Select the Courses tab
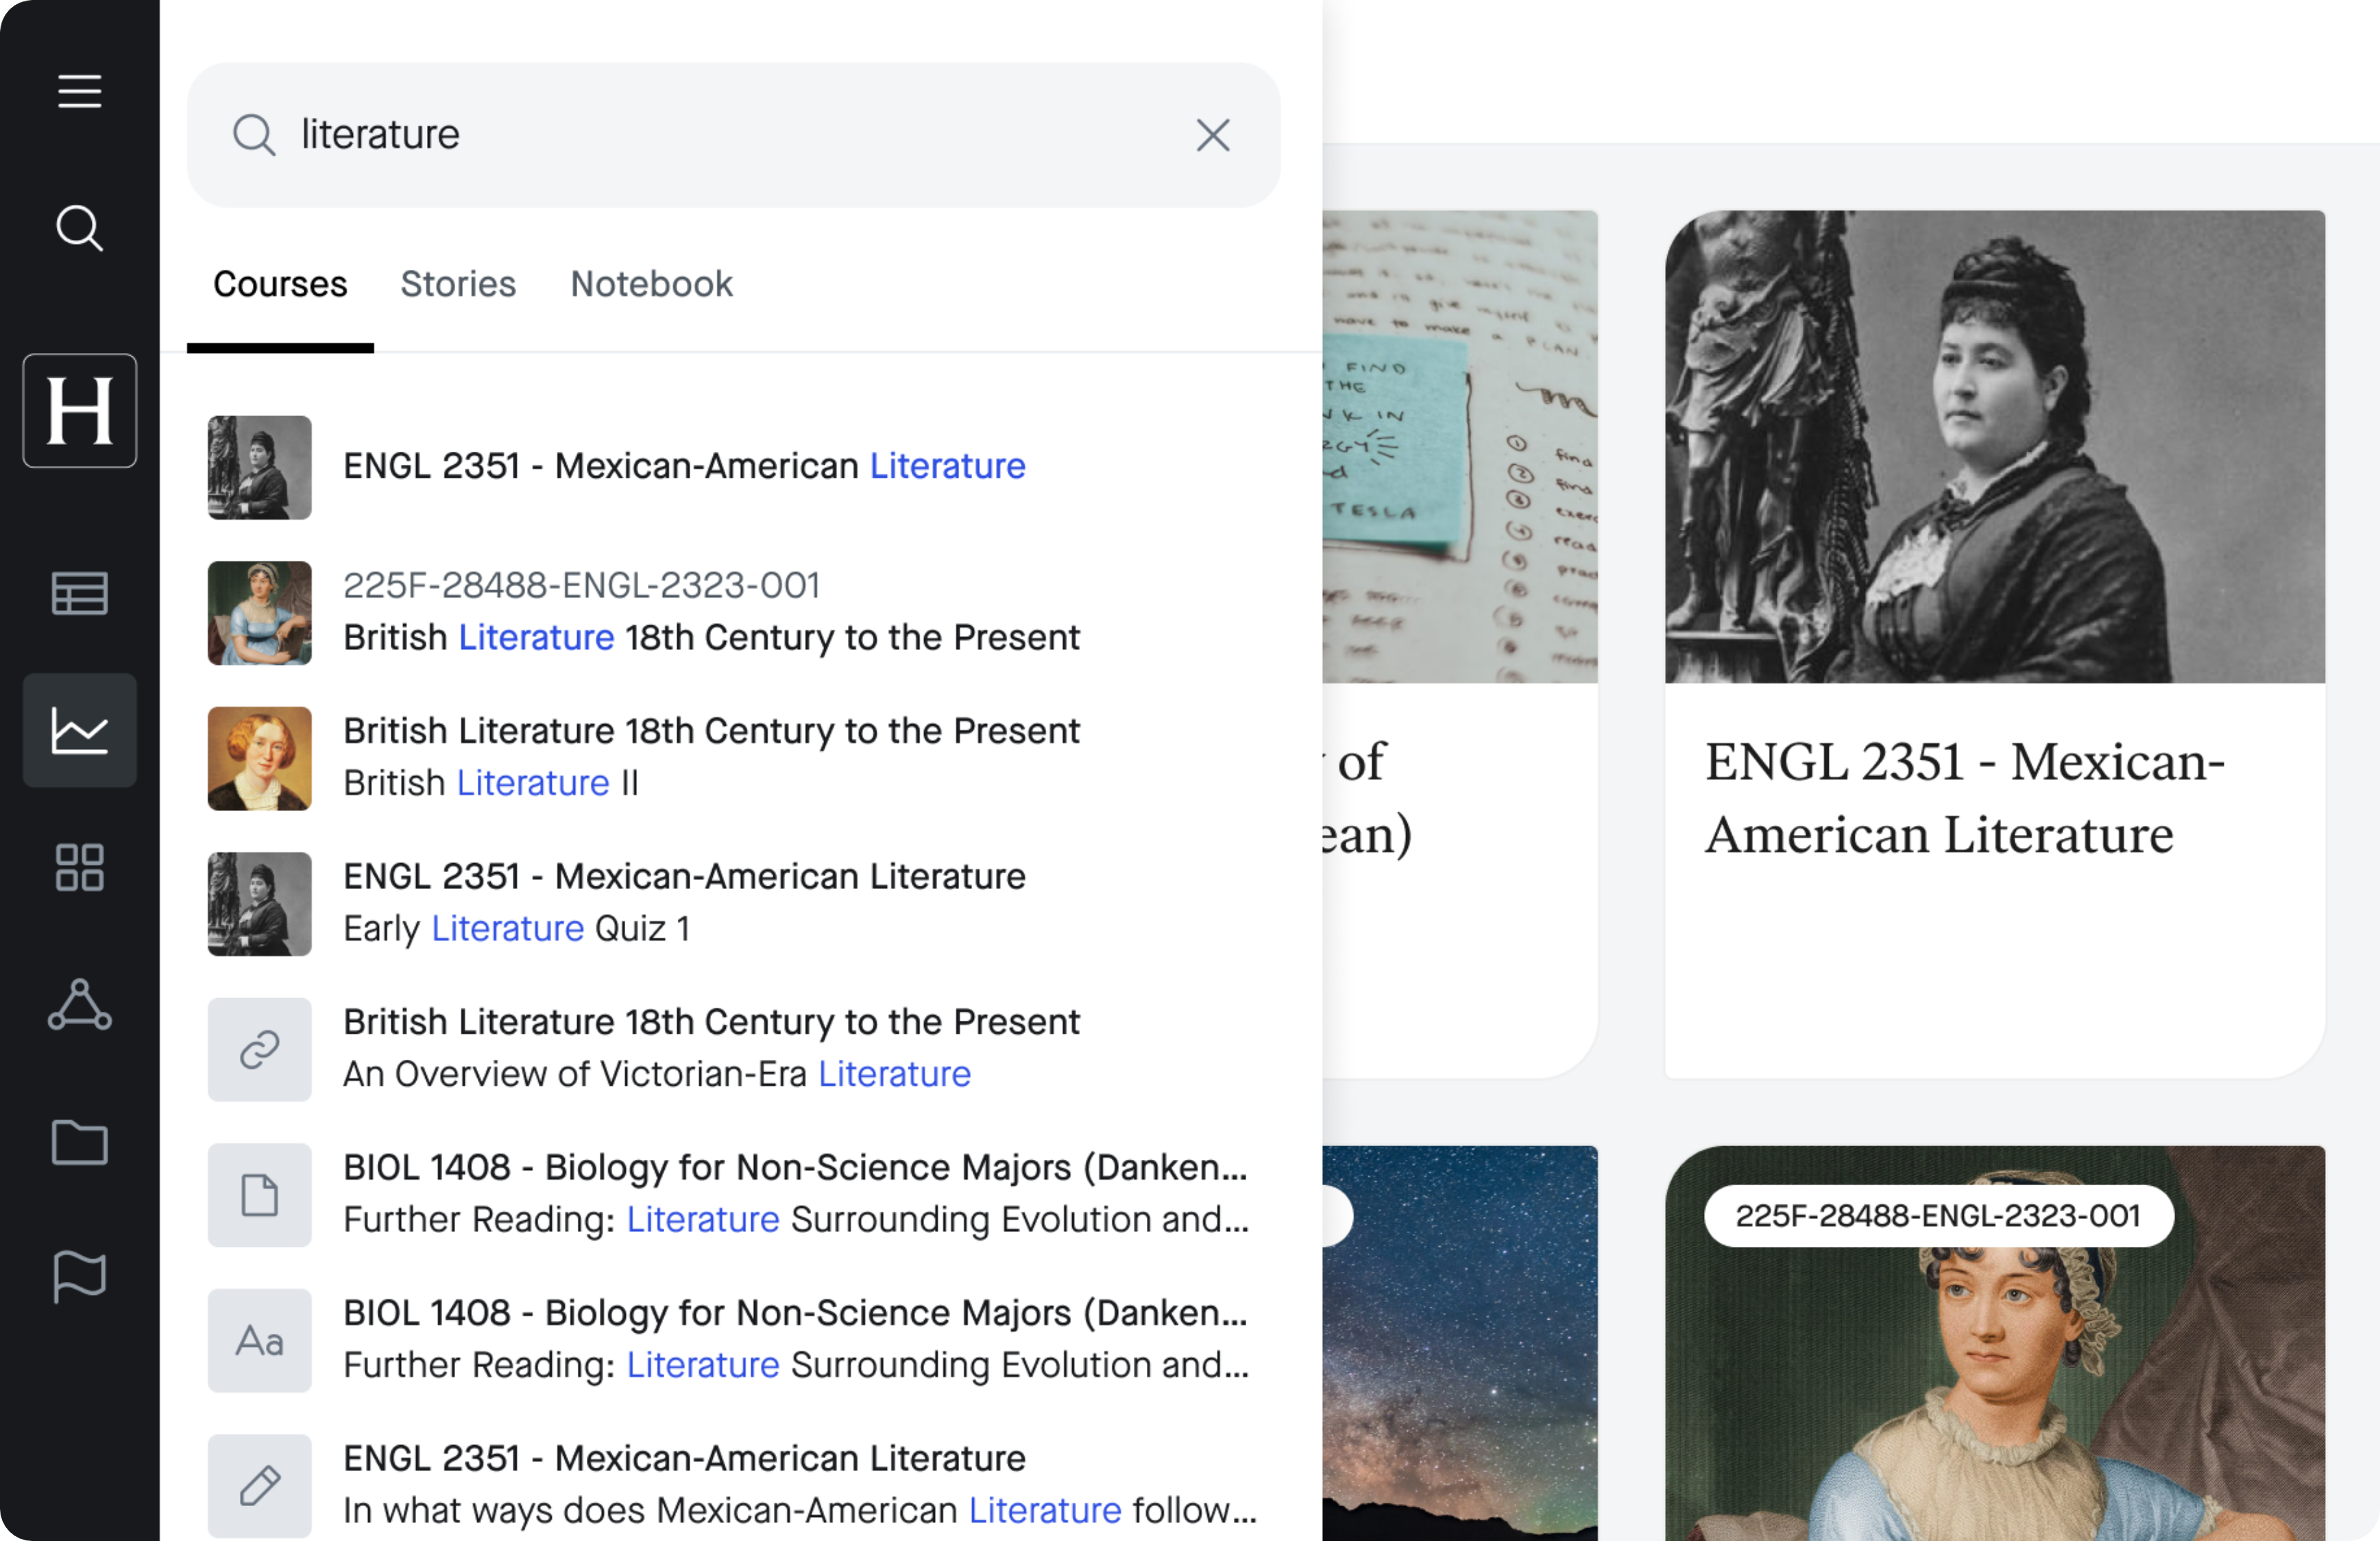2380x1541 pixels. [x=280, y=284]
